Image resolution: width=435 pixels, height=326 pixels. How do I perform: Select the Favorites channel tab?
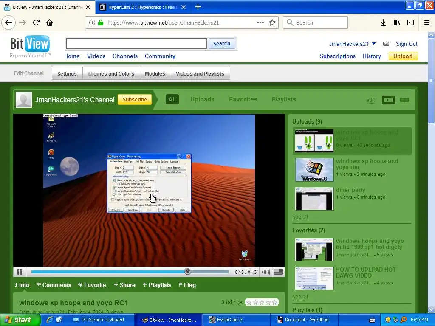[243, 99]
